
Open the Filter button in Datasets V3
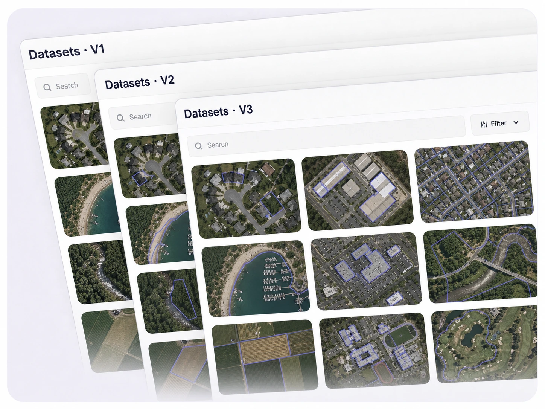(x=500, y=123)
